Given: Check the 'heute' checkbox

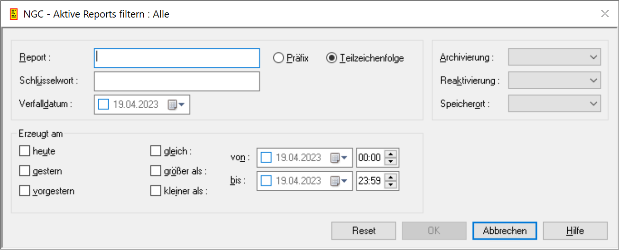Looking at the screenshot, I should 24,151.
